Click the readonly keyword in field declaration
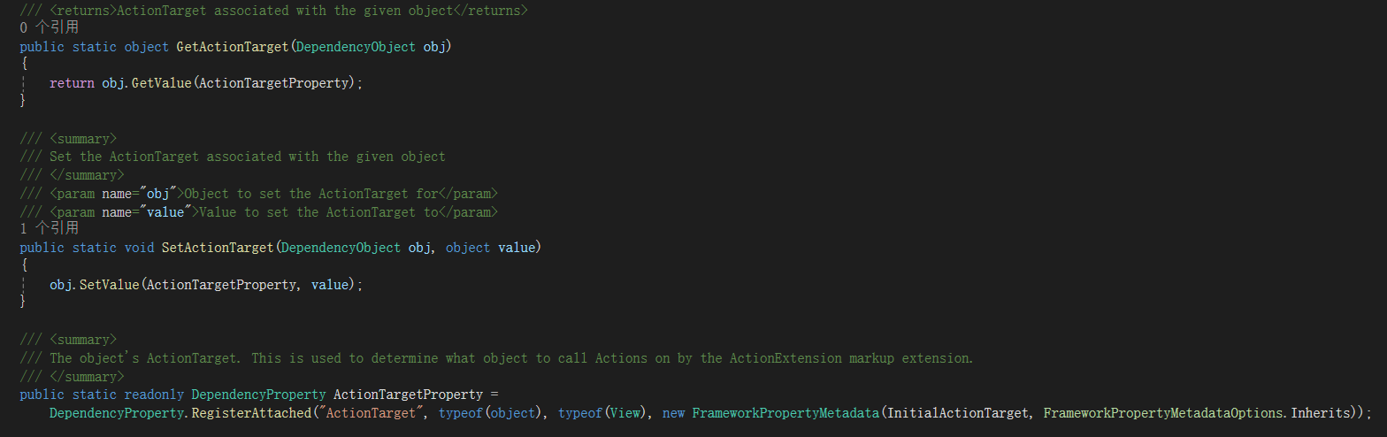The height and width of the screenshot is (437, 1387). [154, 395]
